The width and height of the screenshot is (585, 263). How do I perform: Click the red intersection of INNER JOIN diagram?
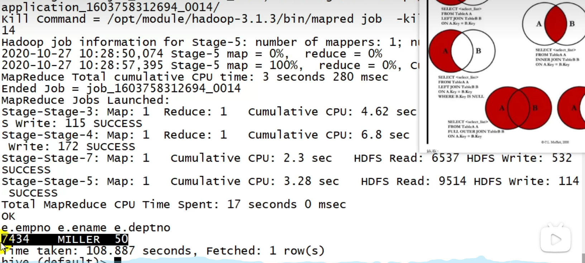click(555, 24)
